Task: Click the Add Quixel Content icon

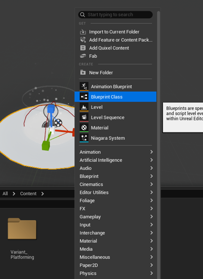Action: click(x=83, y=48)
